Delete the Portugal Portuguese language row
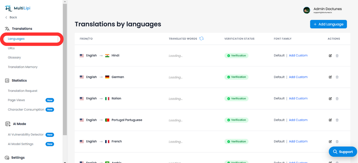358x163 pixels. pyautogui.click(x=337, y=120)
